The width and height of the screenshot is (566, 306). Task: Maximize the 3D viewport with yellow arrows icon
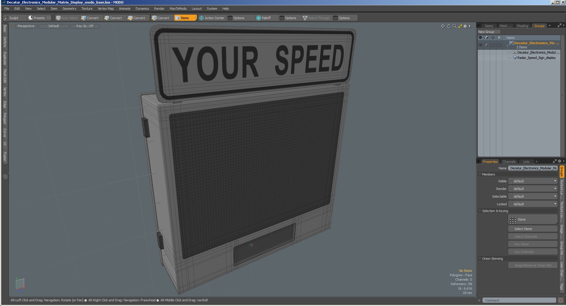(x=460, y=26)
